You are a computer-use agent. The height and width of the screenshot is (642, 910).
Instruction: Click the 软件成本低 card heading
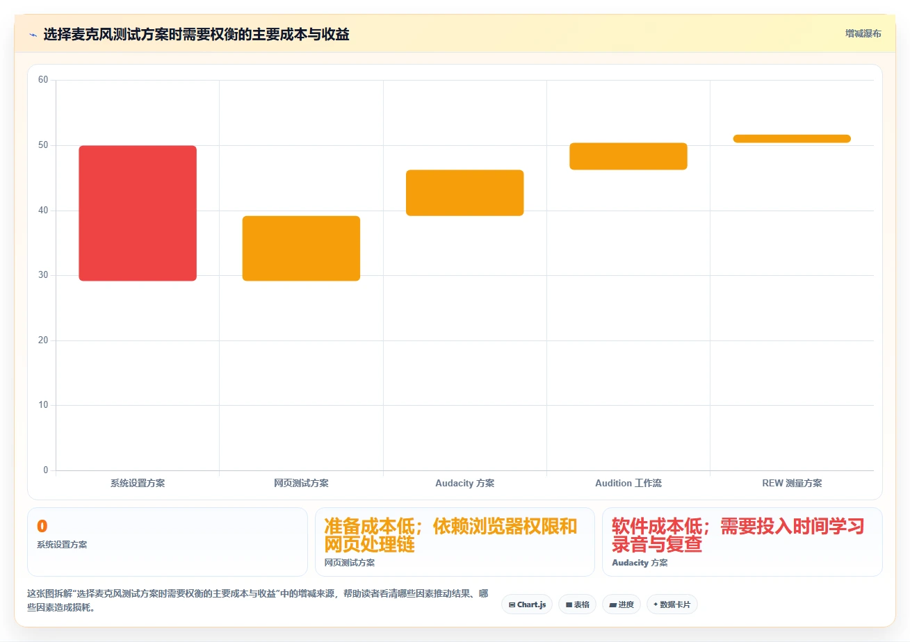(x=738, y=535)
